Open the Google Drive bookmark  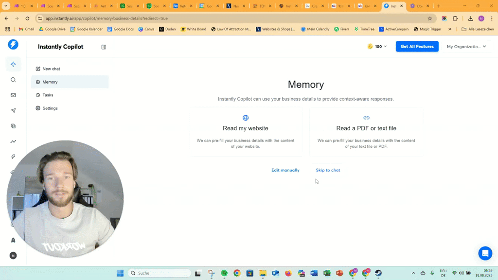(52, 29)
